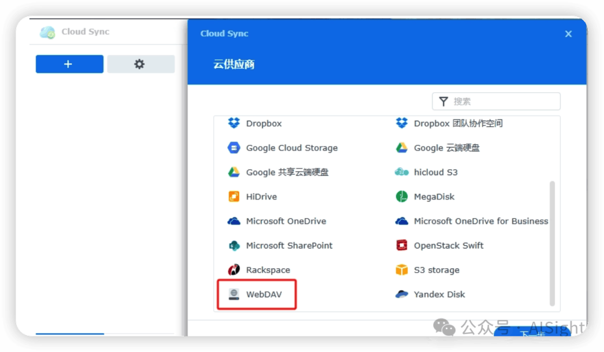Screen dimensions: 604x352
Task: Select the Dropbox provider label
Action: tap(264, 123)
